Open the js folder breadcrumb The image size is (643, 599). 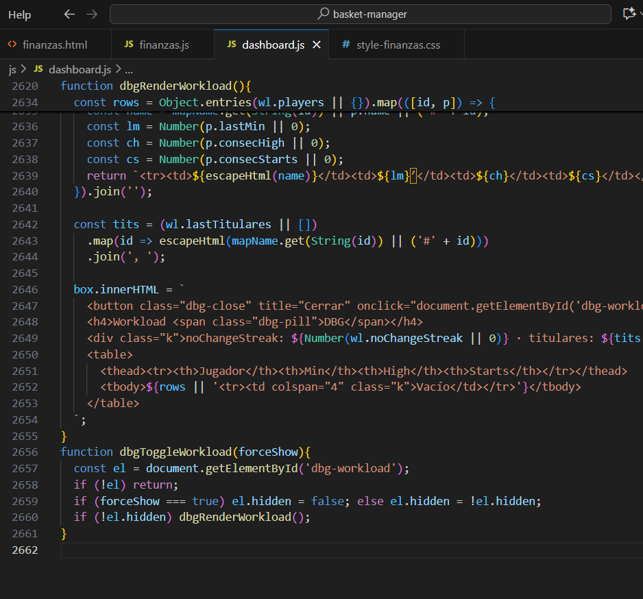coord(13,70)
